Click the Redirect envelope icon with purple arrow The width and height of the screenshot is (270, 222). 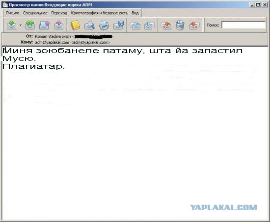tap(58, 25)
